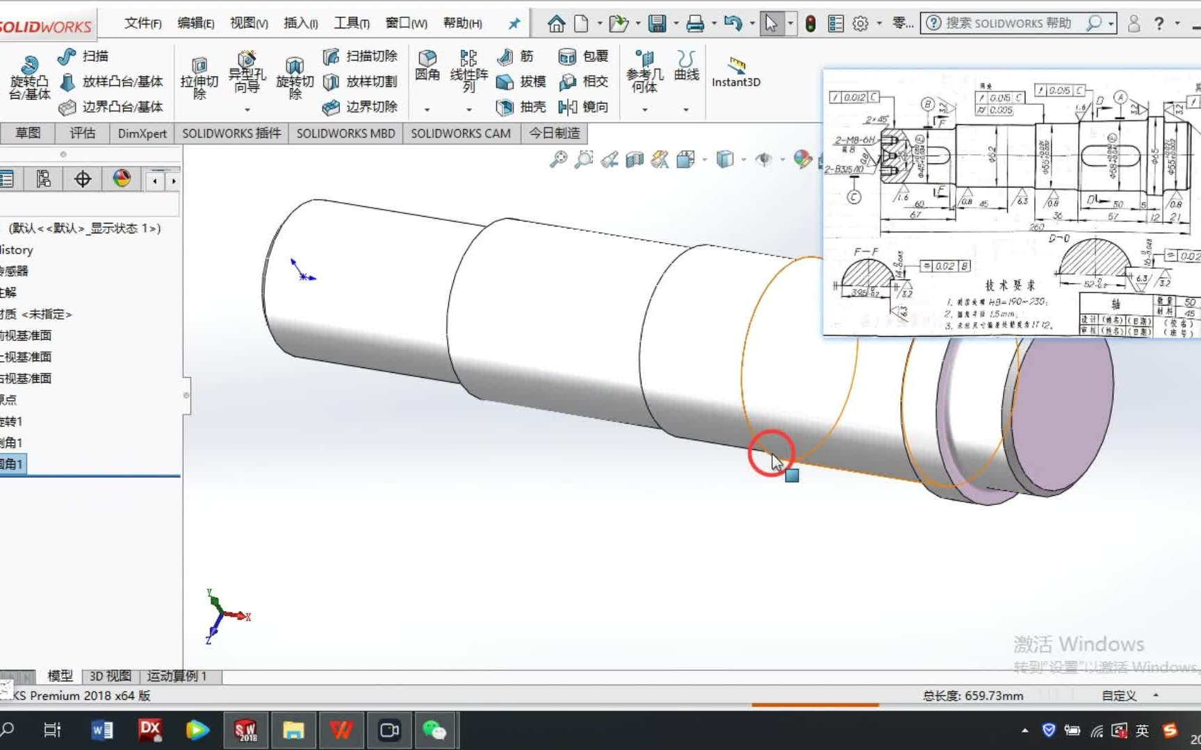Open the Zoom to Fit magnifier icon
This screenshot has height=750, width=1201.
(x=558, y=160)
